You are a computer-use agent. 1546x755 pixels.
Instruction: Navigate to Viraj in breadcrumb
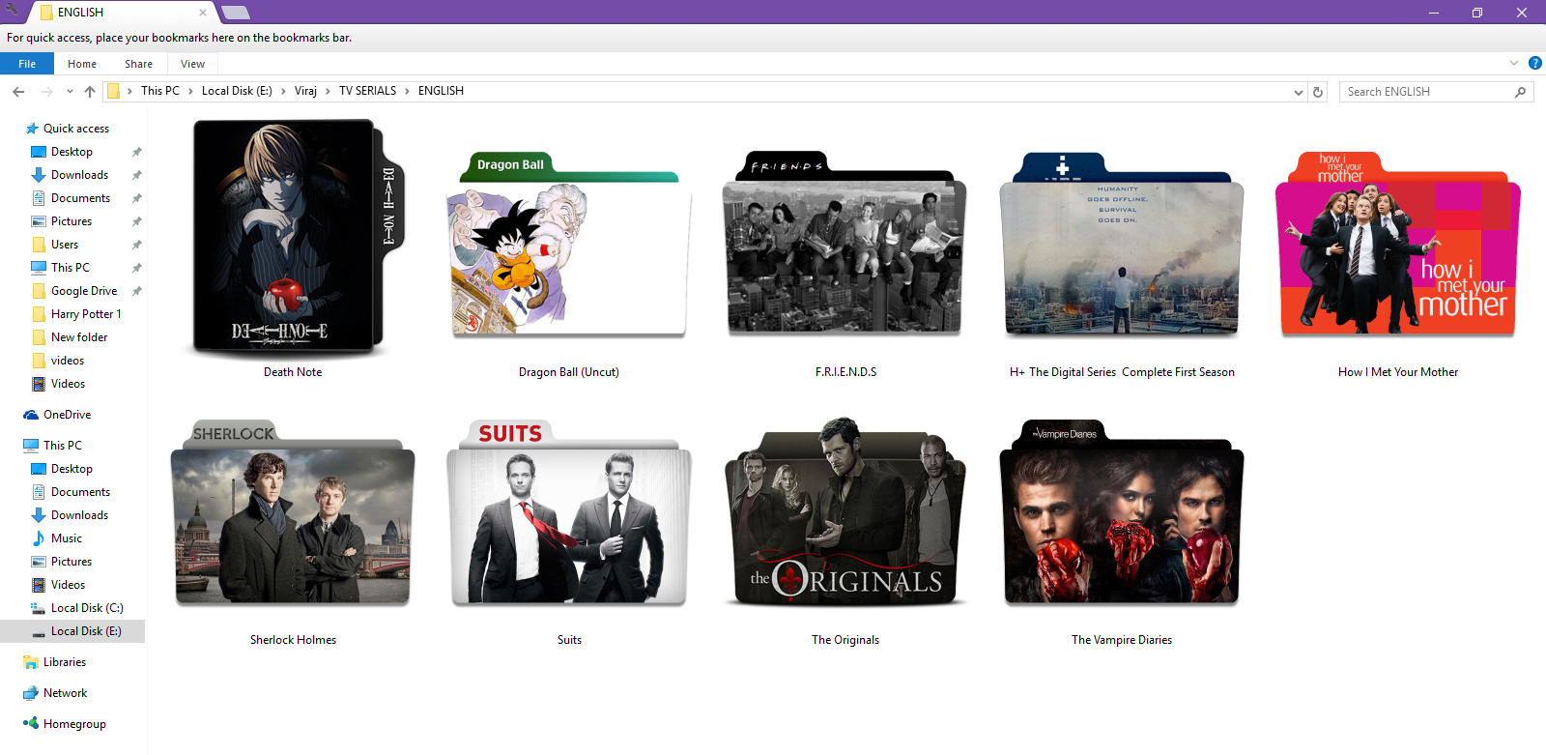tap(305, 91)
